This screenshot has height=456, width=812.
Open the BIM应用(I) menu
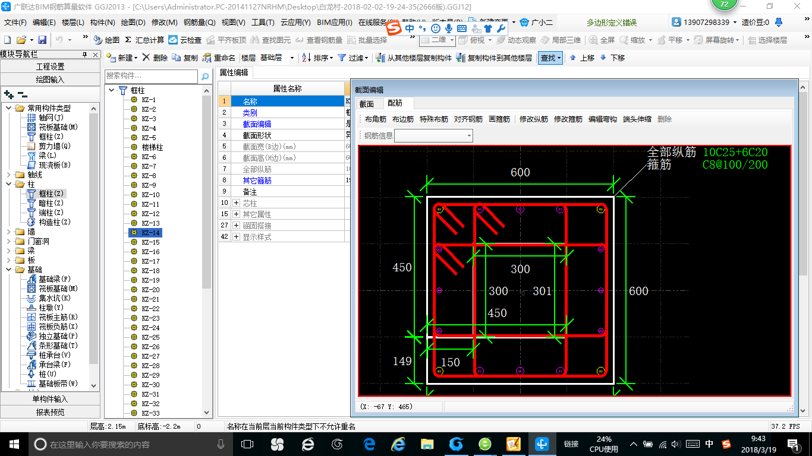335,23
